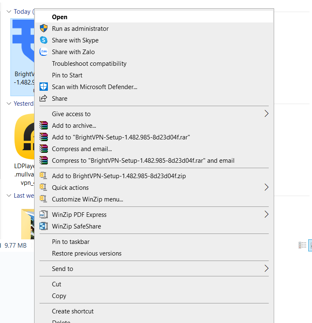Click the WinZip SafeShare icon
The height and width of the screenshot is (323, 312).
pyautogui.click(x=44, y=226)
